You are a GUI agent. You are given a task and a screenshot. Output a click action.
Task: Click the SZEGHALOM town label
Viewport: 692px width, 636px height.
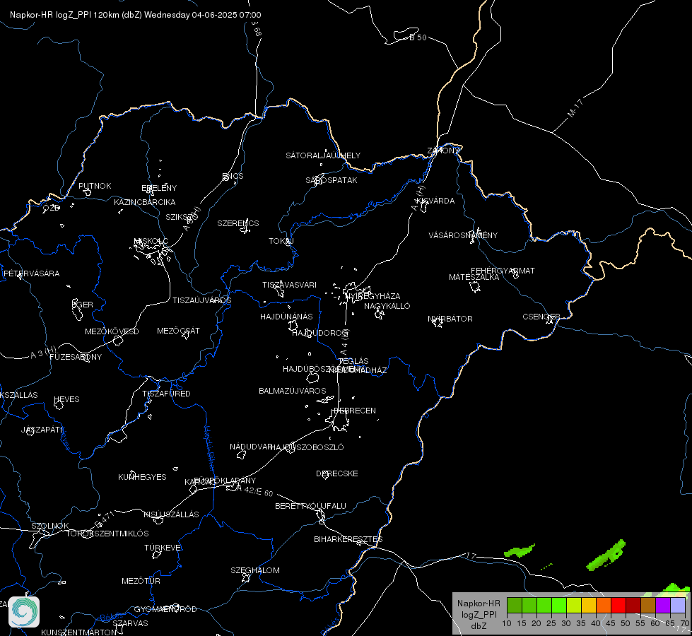click(255, 570)
